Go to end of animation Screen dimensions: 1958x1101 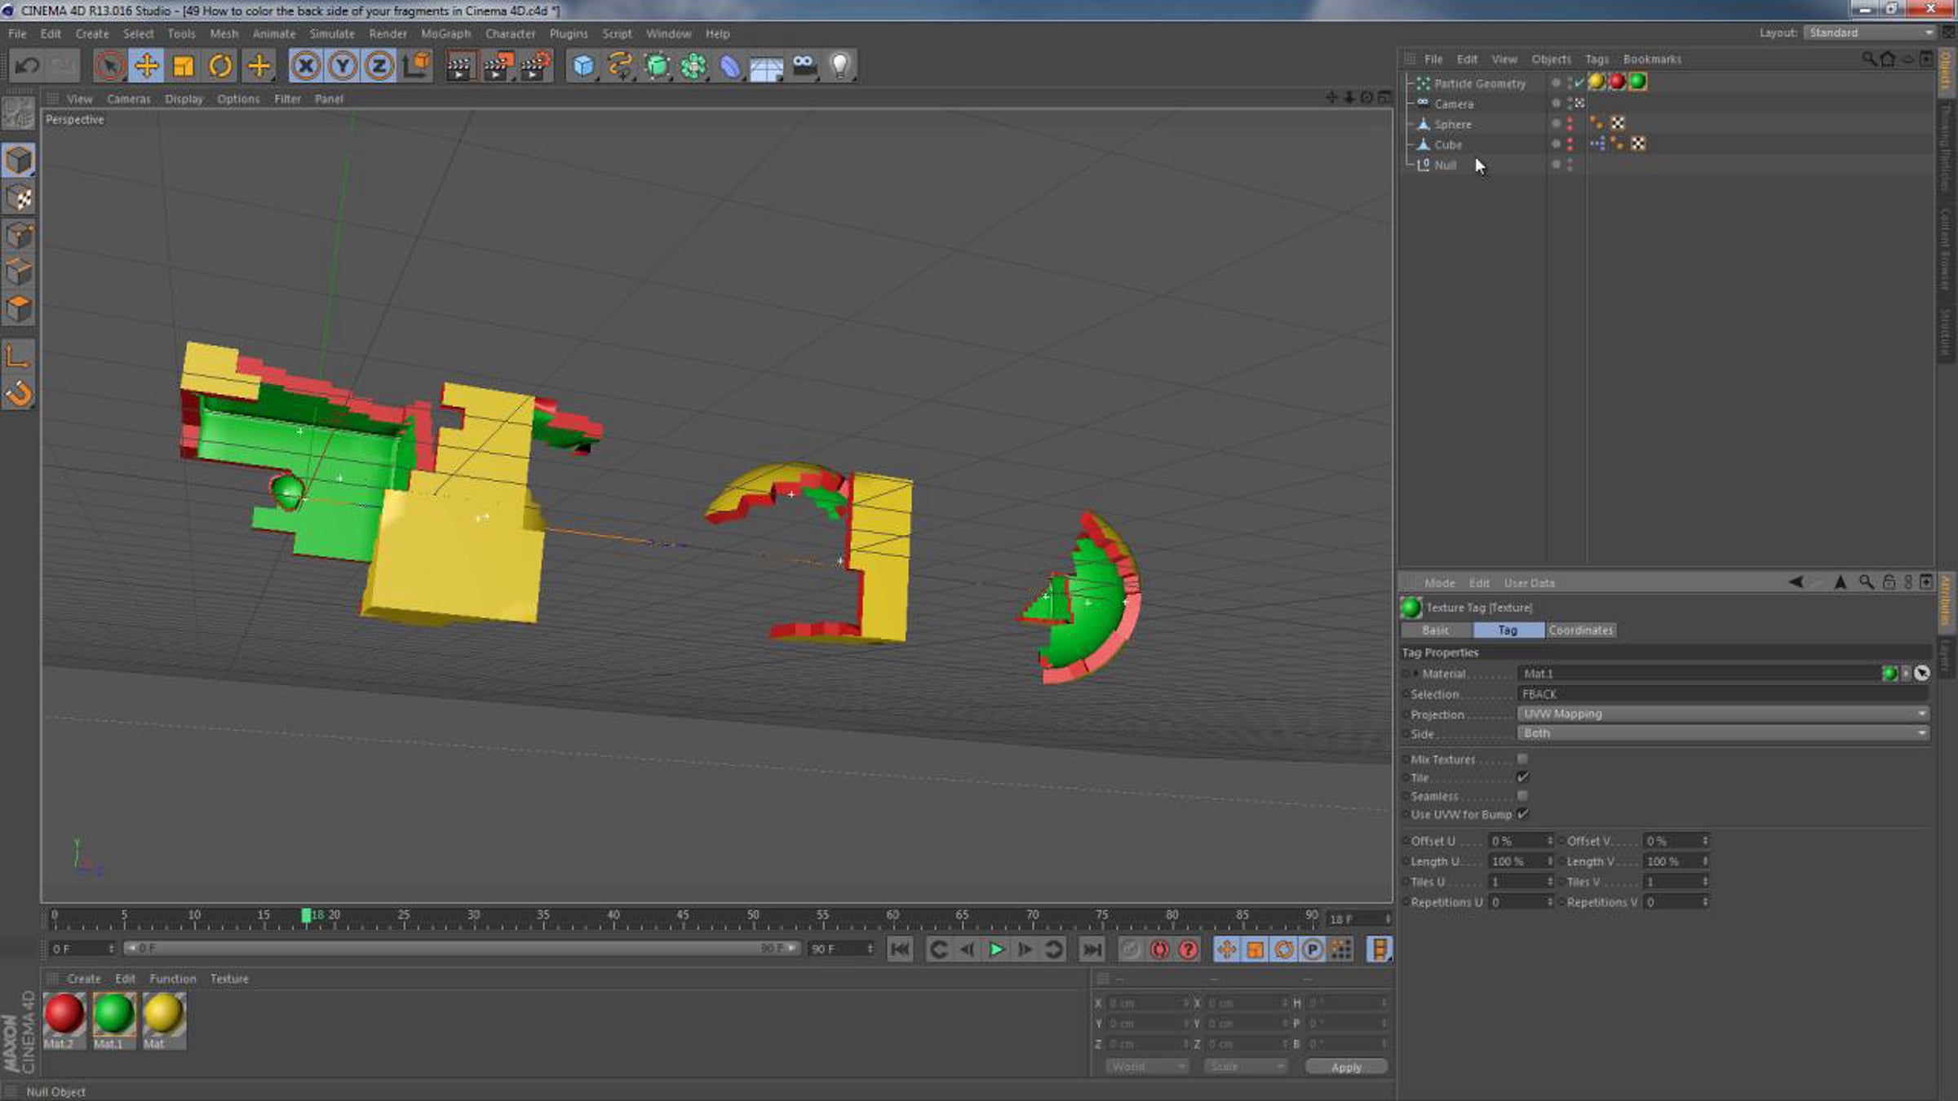tap(1092, 949)
